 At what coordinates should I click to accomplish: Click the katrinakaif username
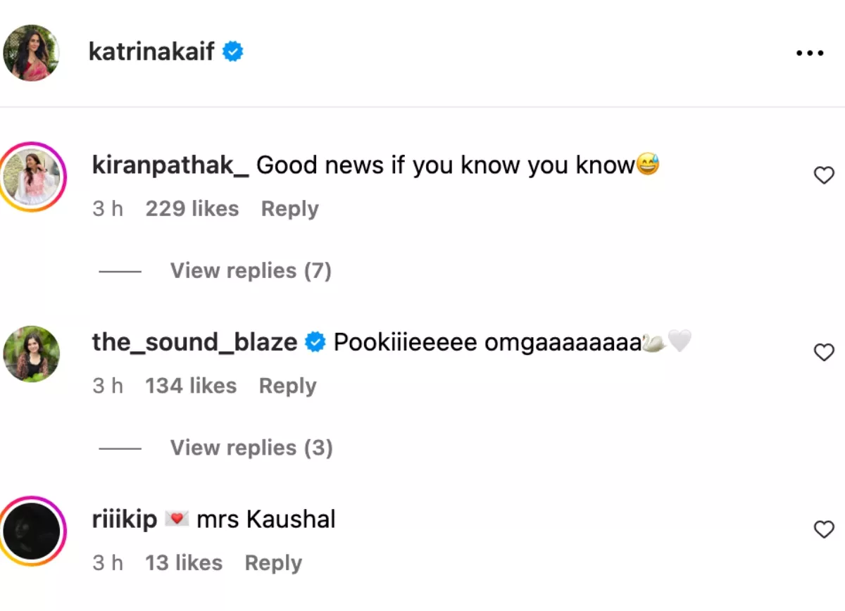point(151,52)
